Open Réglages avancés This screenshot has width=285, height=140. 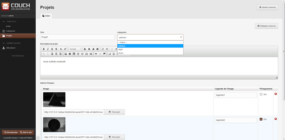click(x=266, y=26)
